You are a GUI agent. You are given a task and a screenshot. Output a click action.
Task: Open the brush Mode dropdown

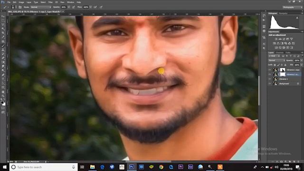pyautogui.click(x=41, y=7)
